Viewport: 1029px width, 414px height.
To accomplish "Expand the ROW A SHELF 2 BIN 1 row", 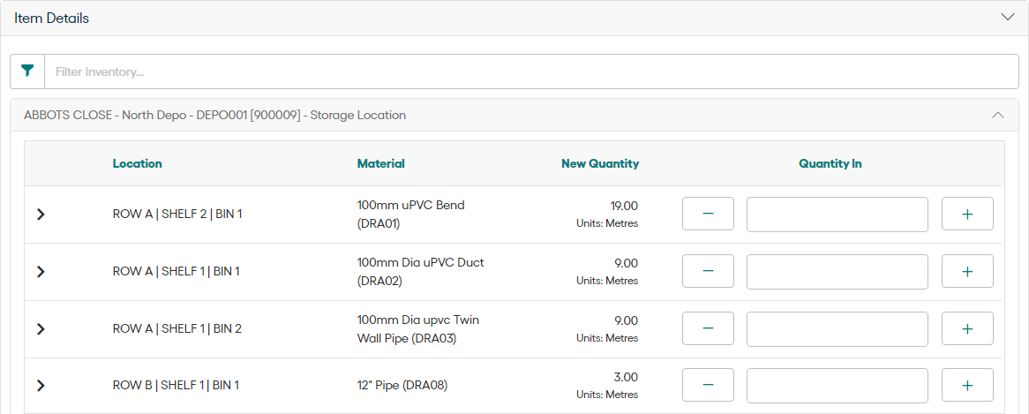I will click(40, 214).
